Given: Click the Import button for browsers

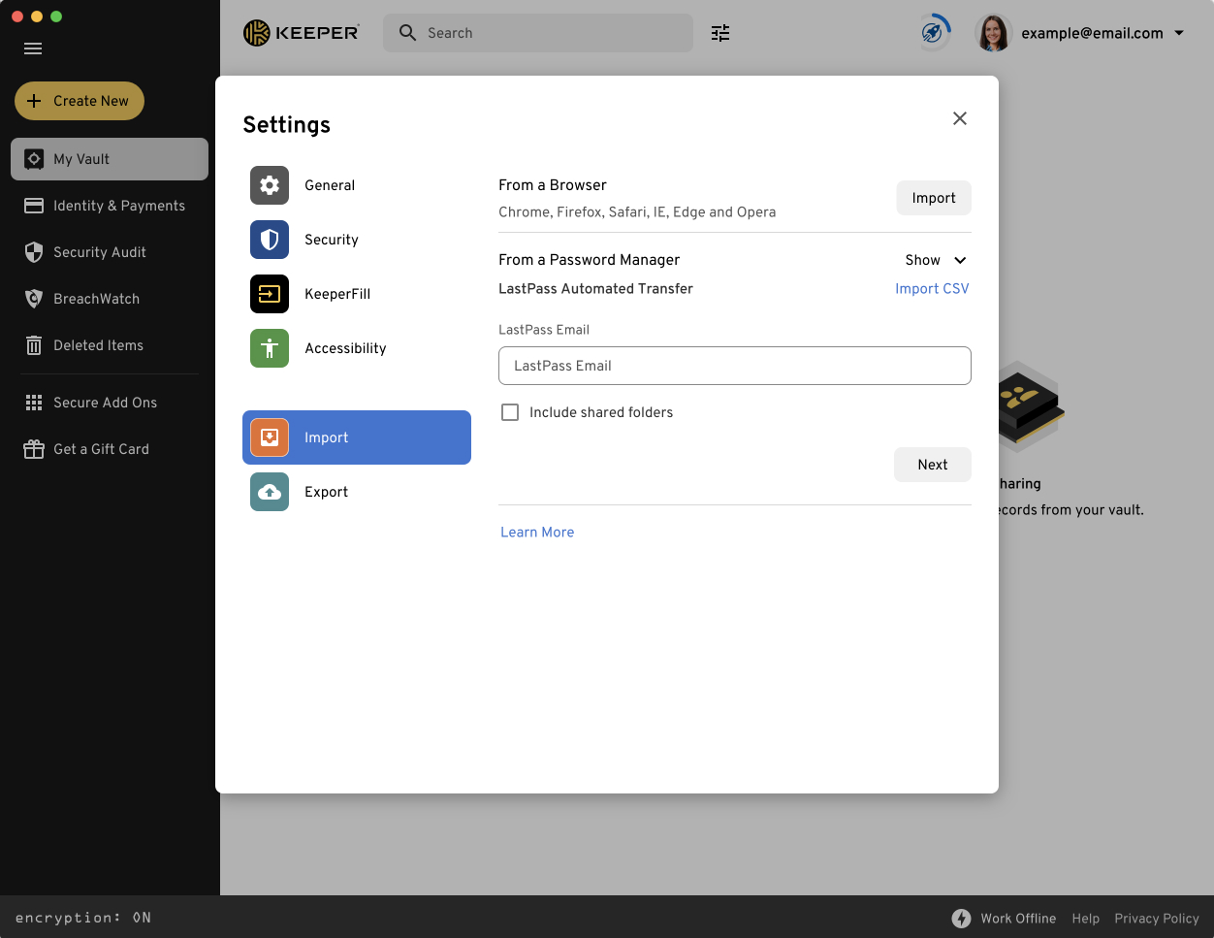Looking at the screenshot, I should (933, 198).
